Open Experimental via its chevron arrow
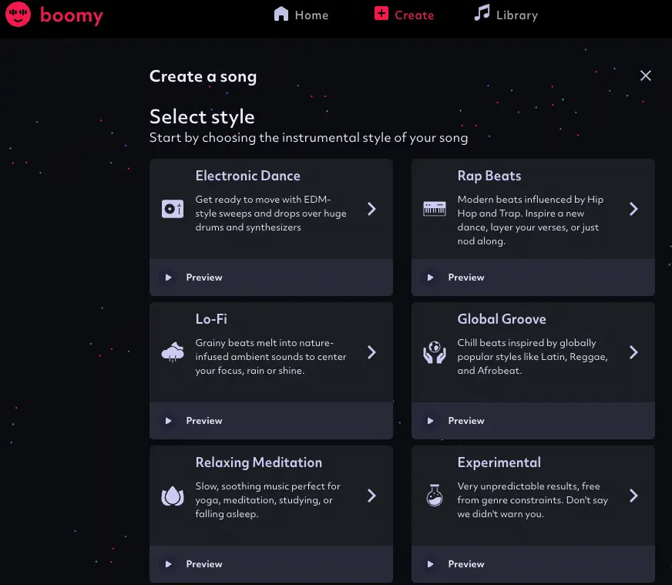672x585 pixels. pyautogui.click(x=633, y=496)
